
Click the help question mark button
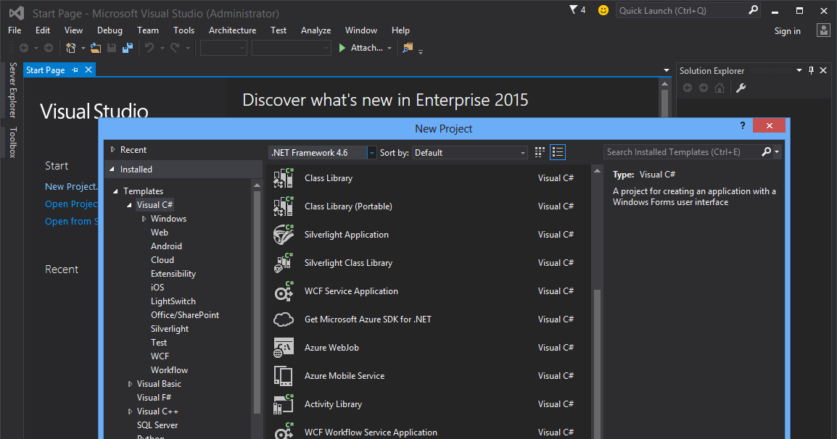pos(742,125)
